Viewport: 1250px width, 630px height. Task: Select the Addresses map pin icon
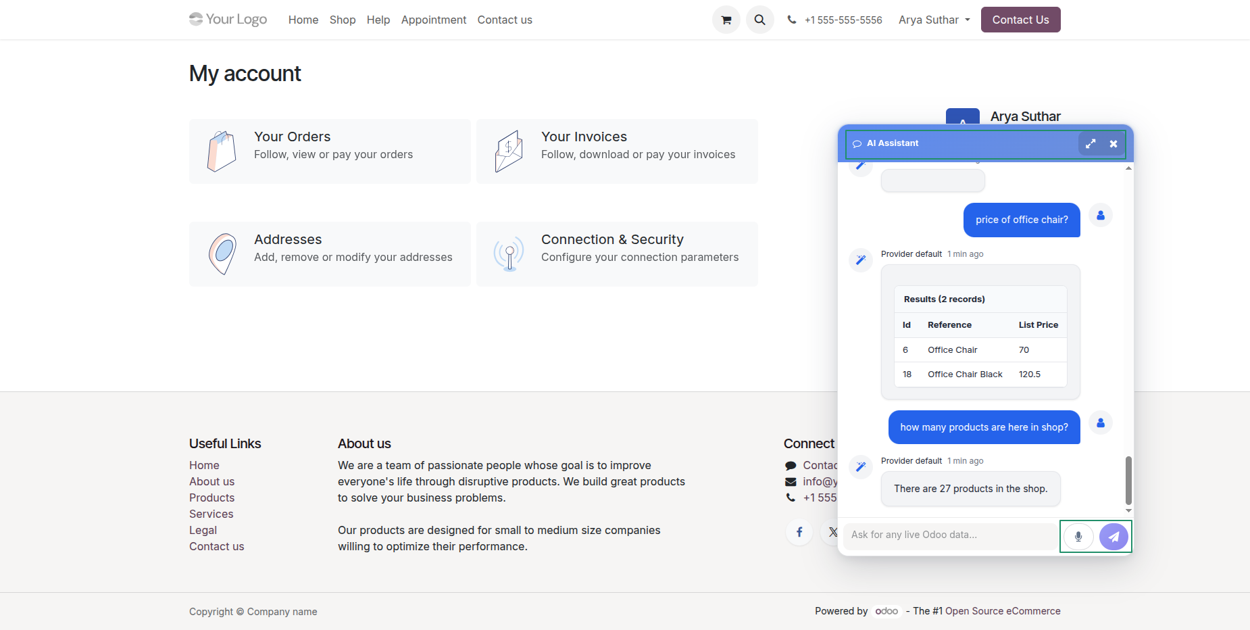[x=222, y=254]
